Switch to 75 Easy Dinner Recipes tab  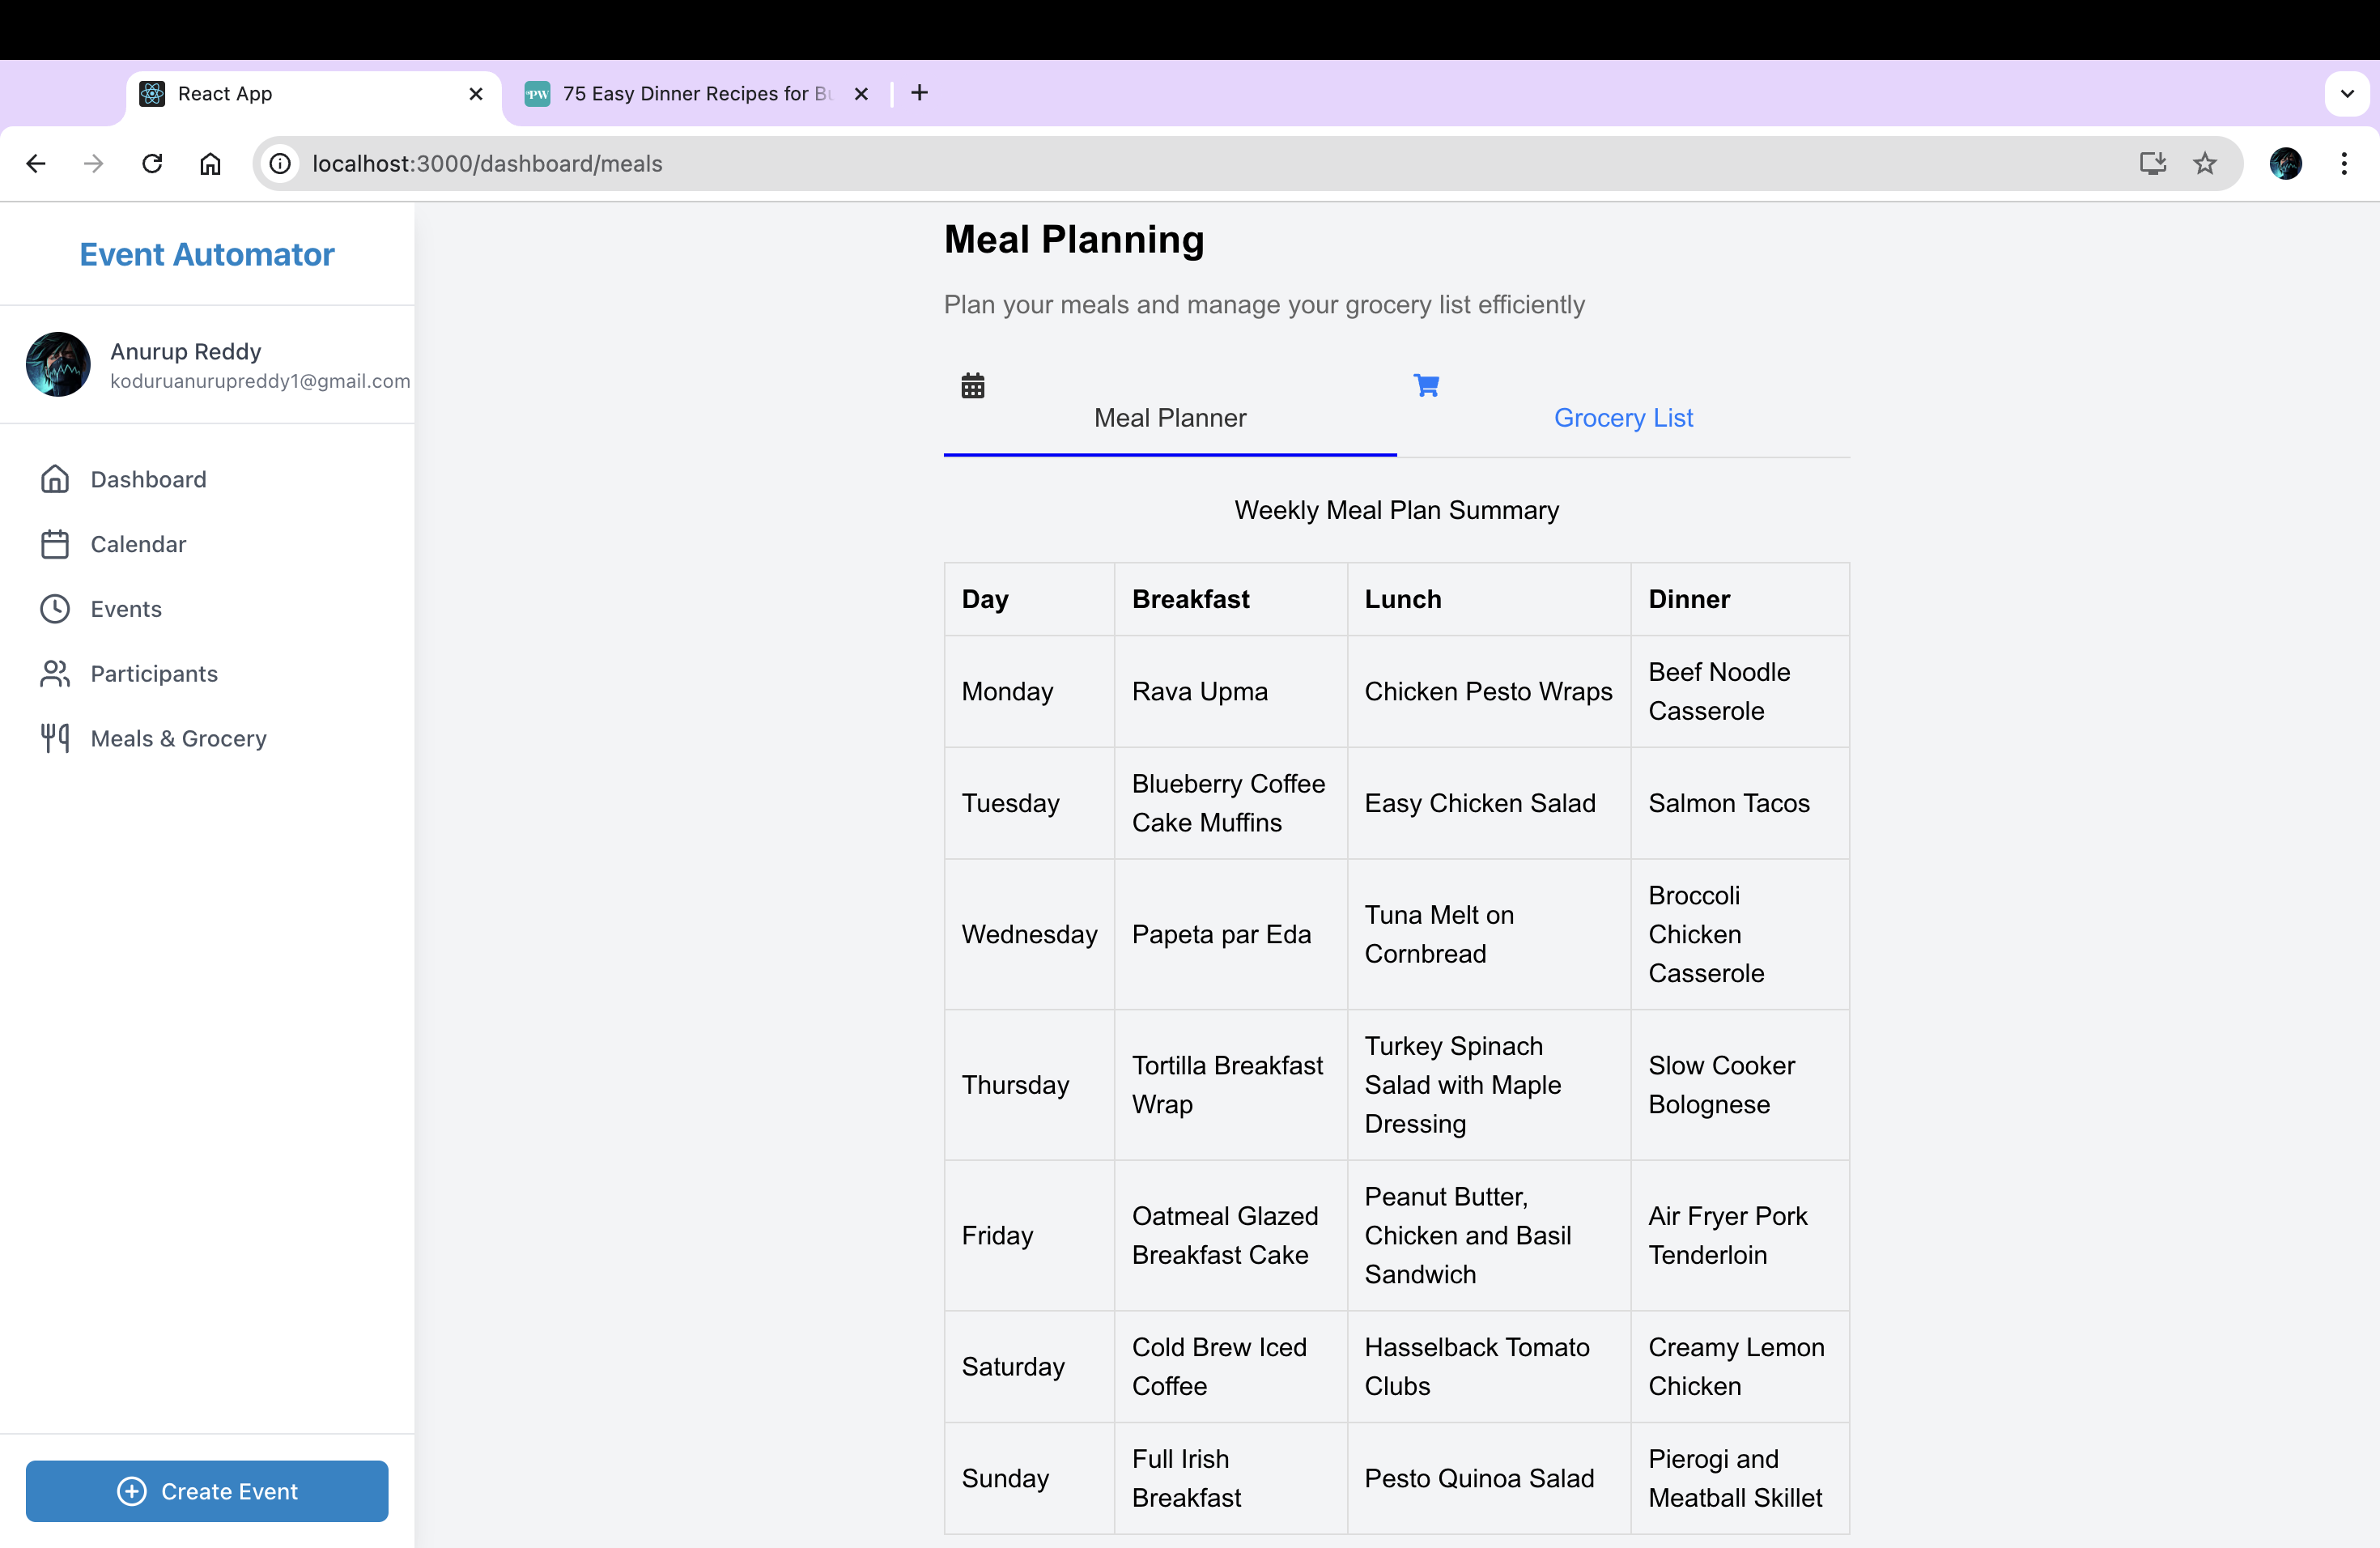pyautogui.click(x=696, y=94)
